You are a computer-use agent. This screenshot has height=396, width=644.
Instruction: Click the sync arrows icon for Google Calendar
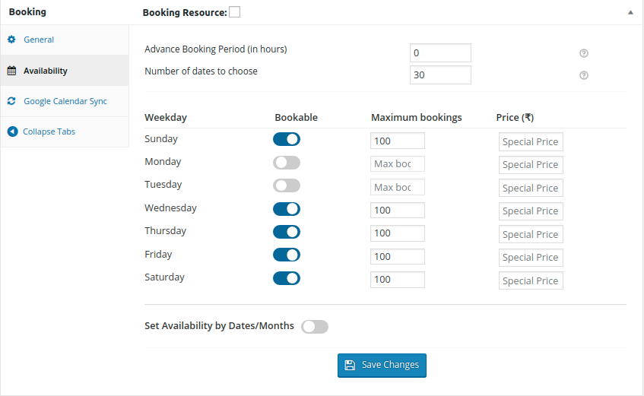(11, 101)
